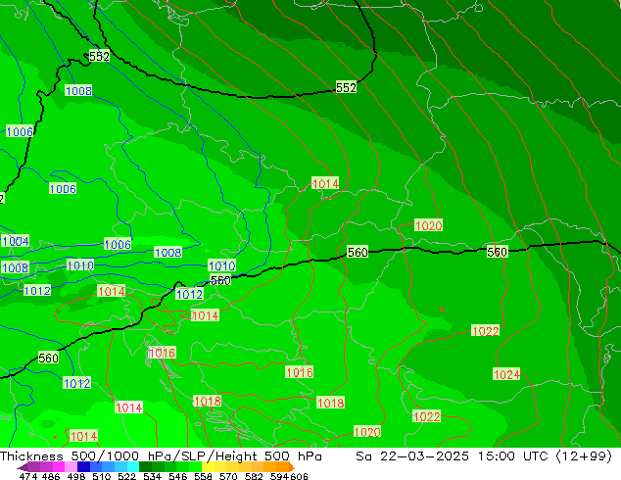
Task: Pick the first yellow legend swatch
Action: pyautogui.click(x=208, y=466)
